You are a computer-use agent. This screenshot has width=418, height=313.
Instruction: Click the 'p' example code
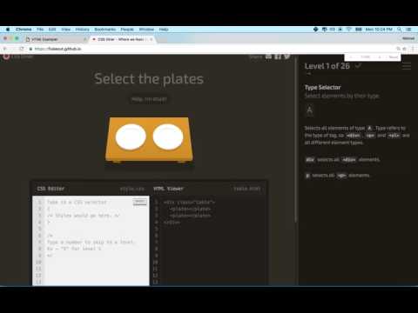(307, 176)
